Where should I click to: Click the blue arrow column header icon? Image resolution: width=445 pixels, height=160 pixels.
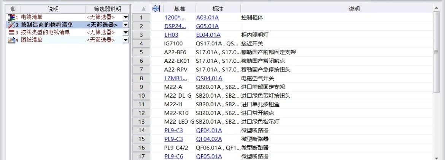coord(156,9)
